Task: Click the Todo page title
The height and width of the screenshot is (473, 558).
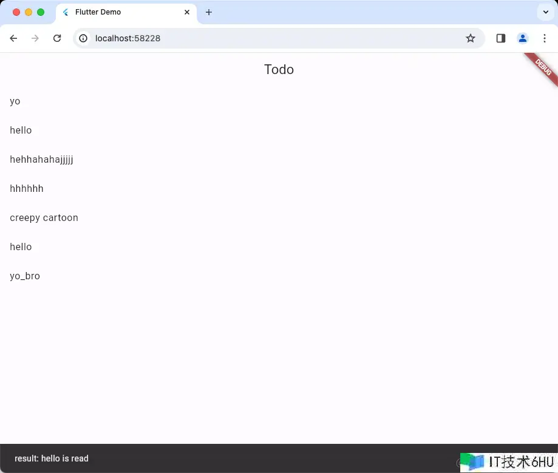Action: (279, 69)
